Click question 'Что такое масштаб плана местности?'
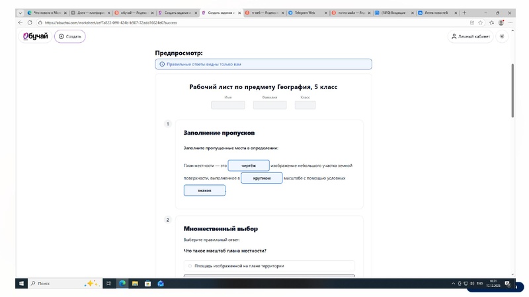Image resolution: width=529 pixels, height=297 pixels. click(225, 251)
